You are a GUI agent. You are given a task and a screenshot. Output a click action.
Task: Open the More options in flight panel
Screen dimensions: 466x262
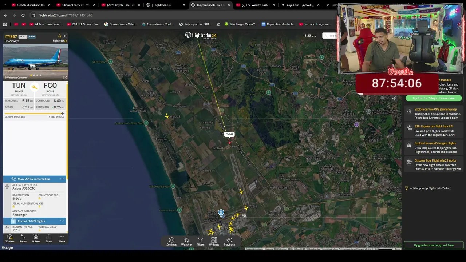coord(62,239)
